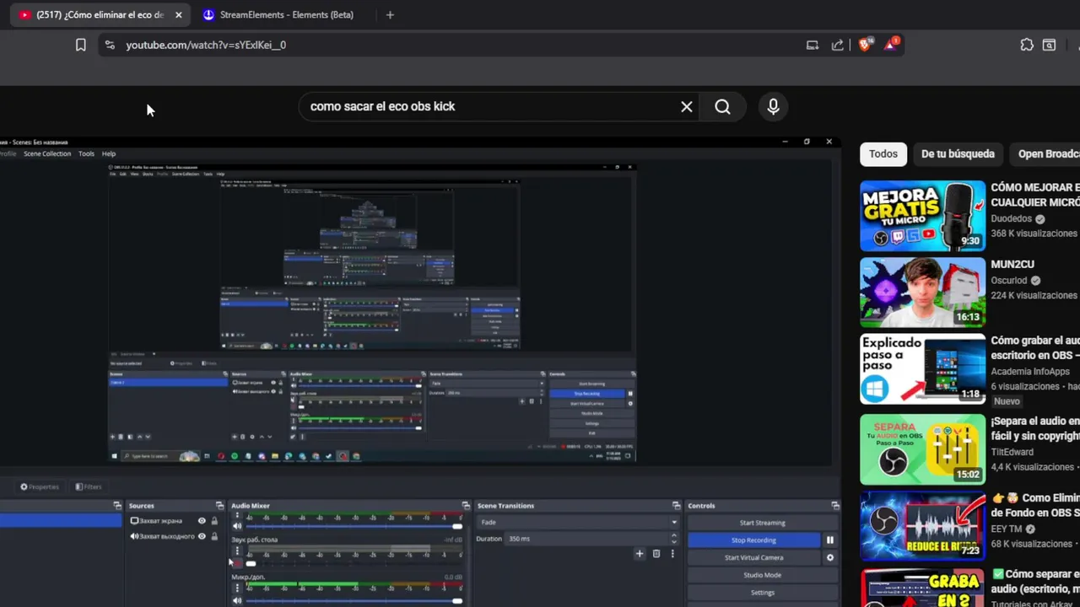Click the Settings button in OBS Controls

click(762, 593)
